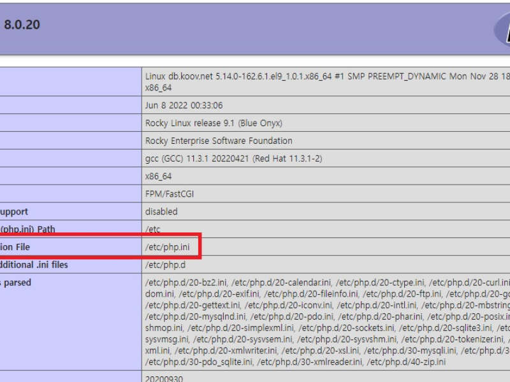The image size is (510, 382).
Task: Click the /etc/php.d/20-tokenizer.ini entry
Action: pos(453,339)
